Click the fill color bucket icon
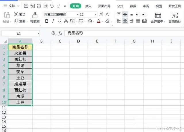184x132 pixels. point(90,21)
